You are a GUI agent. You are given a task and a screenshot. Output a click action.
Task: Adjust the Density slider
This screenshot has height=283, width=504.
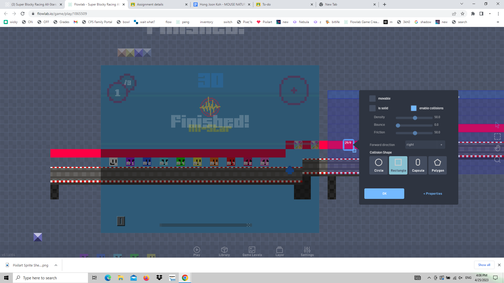click(x=414, y=118)
